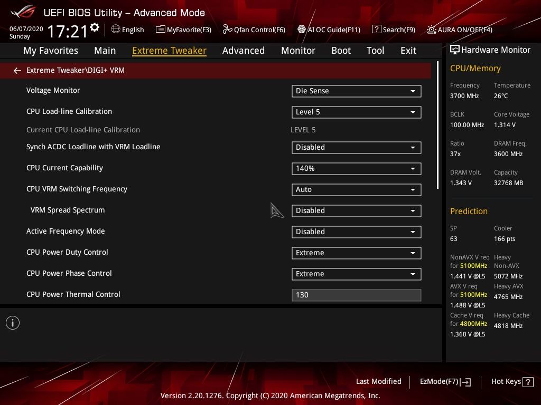The width and height of the screenshot is (541, 405).
Task: Click the 06/07/2020 date text
Action: pos(26,29)
